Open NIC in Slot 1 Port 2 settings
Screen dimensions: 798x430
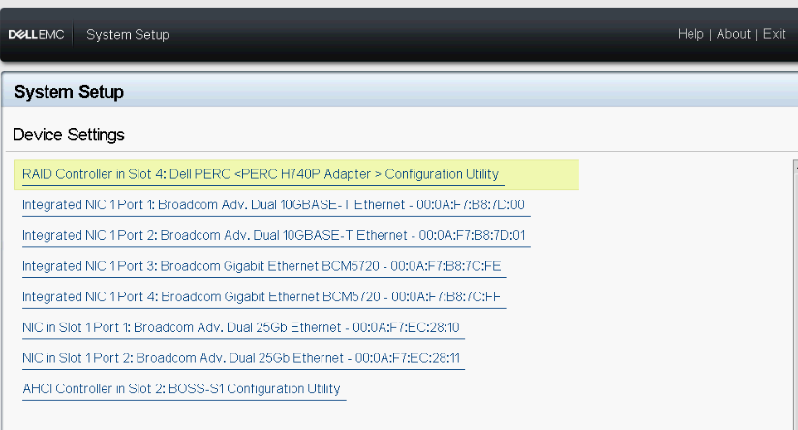[x=240, y=358]
